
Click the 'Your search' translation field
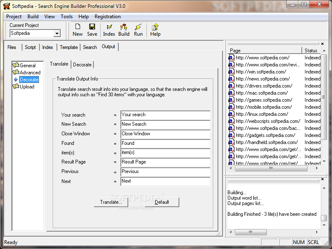point(165,115)
